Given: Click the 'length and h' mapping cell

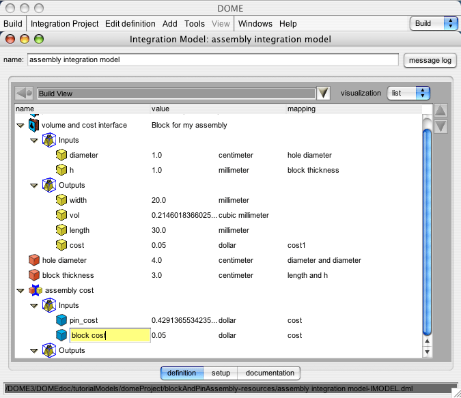Looking at the screenshot, I should 307,275.
